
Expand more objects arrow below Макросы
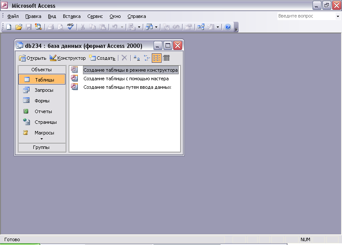[41, 139]
